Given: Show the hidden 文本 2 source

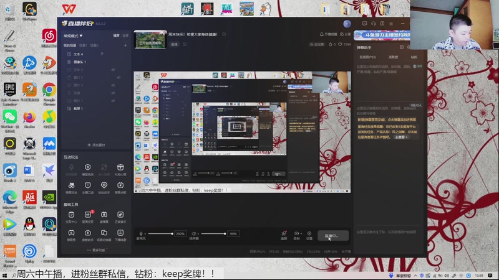Looking at the screenshot, I should click(x=113, y=70).
